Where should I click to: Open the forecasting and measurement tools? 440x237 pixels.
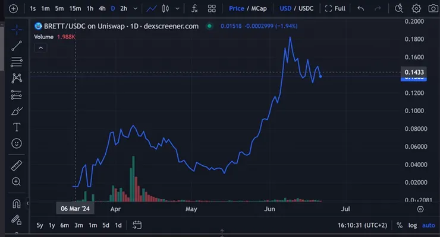[17, 95]
